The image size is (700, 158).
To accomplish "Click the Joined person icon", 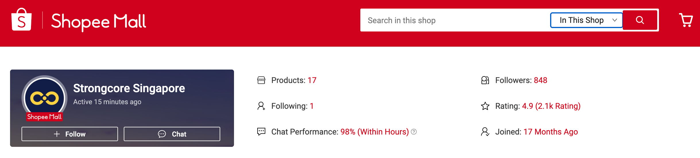I will click(485, 132).
